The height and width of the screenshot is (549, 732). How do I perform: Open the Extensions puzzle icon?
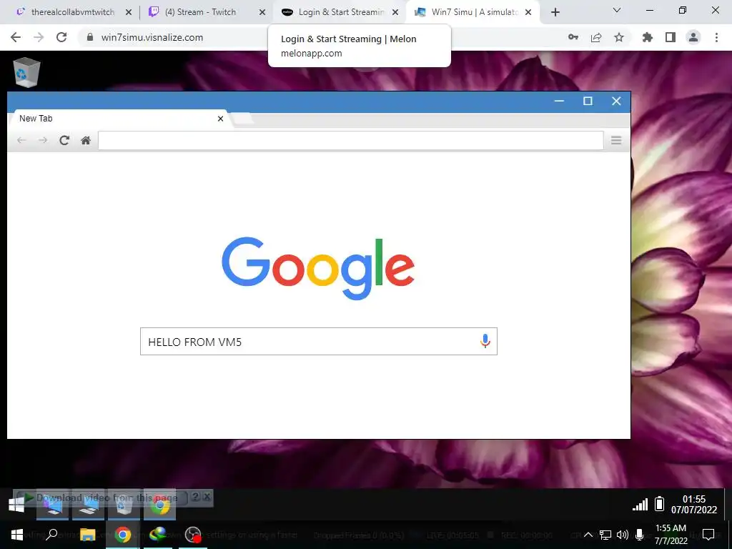(x=648, y=37)
